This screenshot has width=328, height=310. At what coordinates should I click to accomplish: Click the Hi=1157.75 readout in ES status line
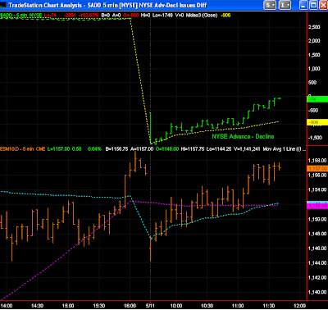tap(192, 149)
